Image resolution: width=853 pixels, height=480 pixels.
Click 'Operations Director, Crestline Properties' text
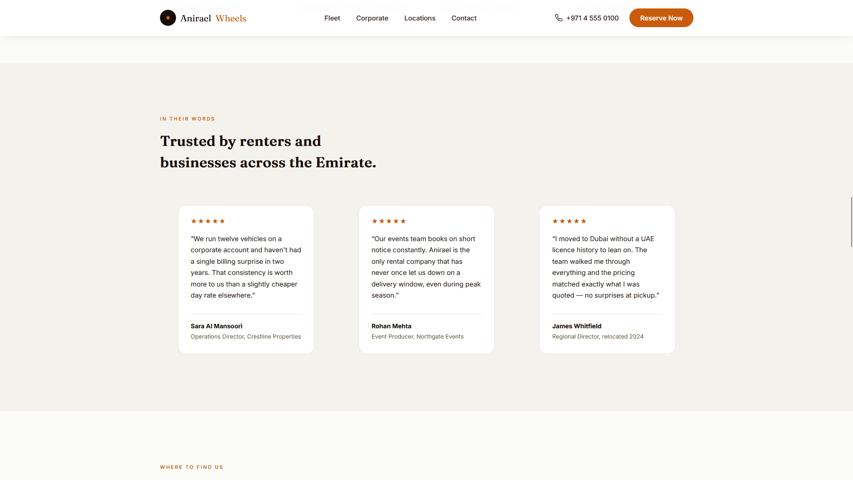pyautogui.click(x=246, y=337)
